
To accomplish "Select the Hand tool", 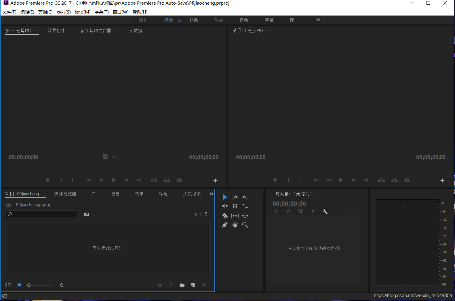I will click(235, 225).
